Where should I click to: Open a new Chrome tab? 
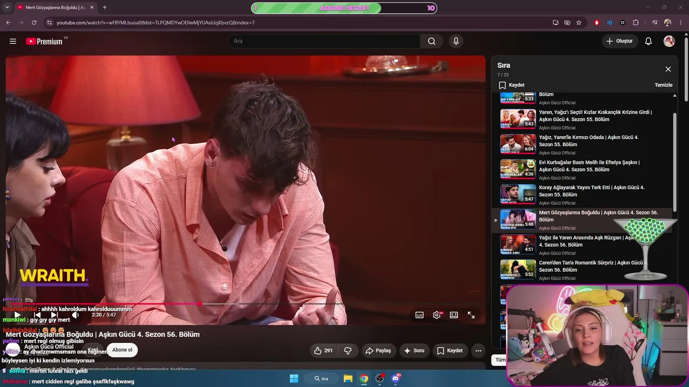tap(104, 8)
